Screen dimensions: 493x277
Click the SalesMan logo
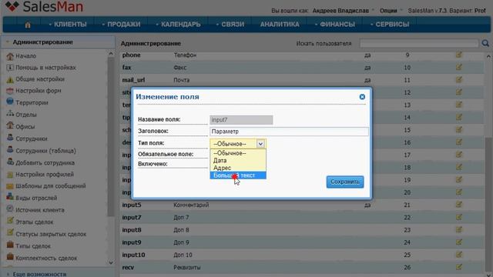pos(45,6)
